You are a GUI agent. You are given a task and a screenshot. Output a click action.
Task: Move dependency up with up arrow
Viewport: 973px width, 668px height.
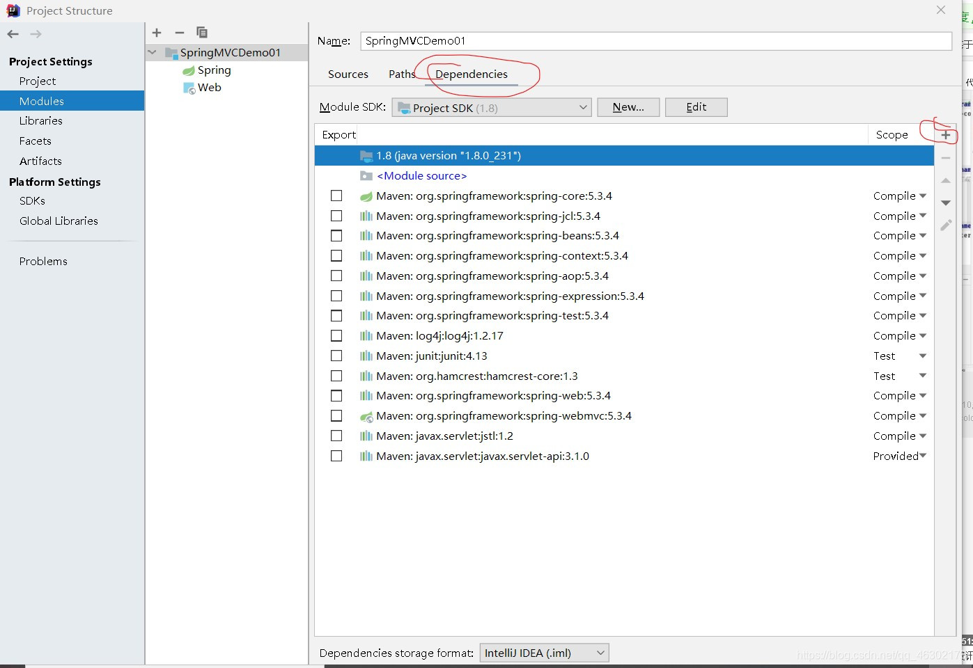(946, 180)
